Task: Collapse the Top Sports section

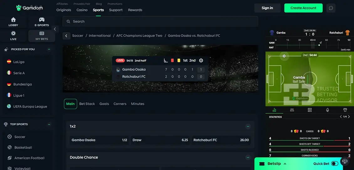Action: (x=49, y=124)
